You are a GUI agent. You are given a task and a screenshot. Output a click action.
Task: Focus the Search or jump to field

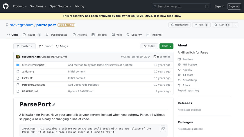tap(181, 6)
